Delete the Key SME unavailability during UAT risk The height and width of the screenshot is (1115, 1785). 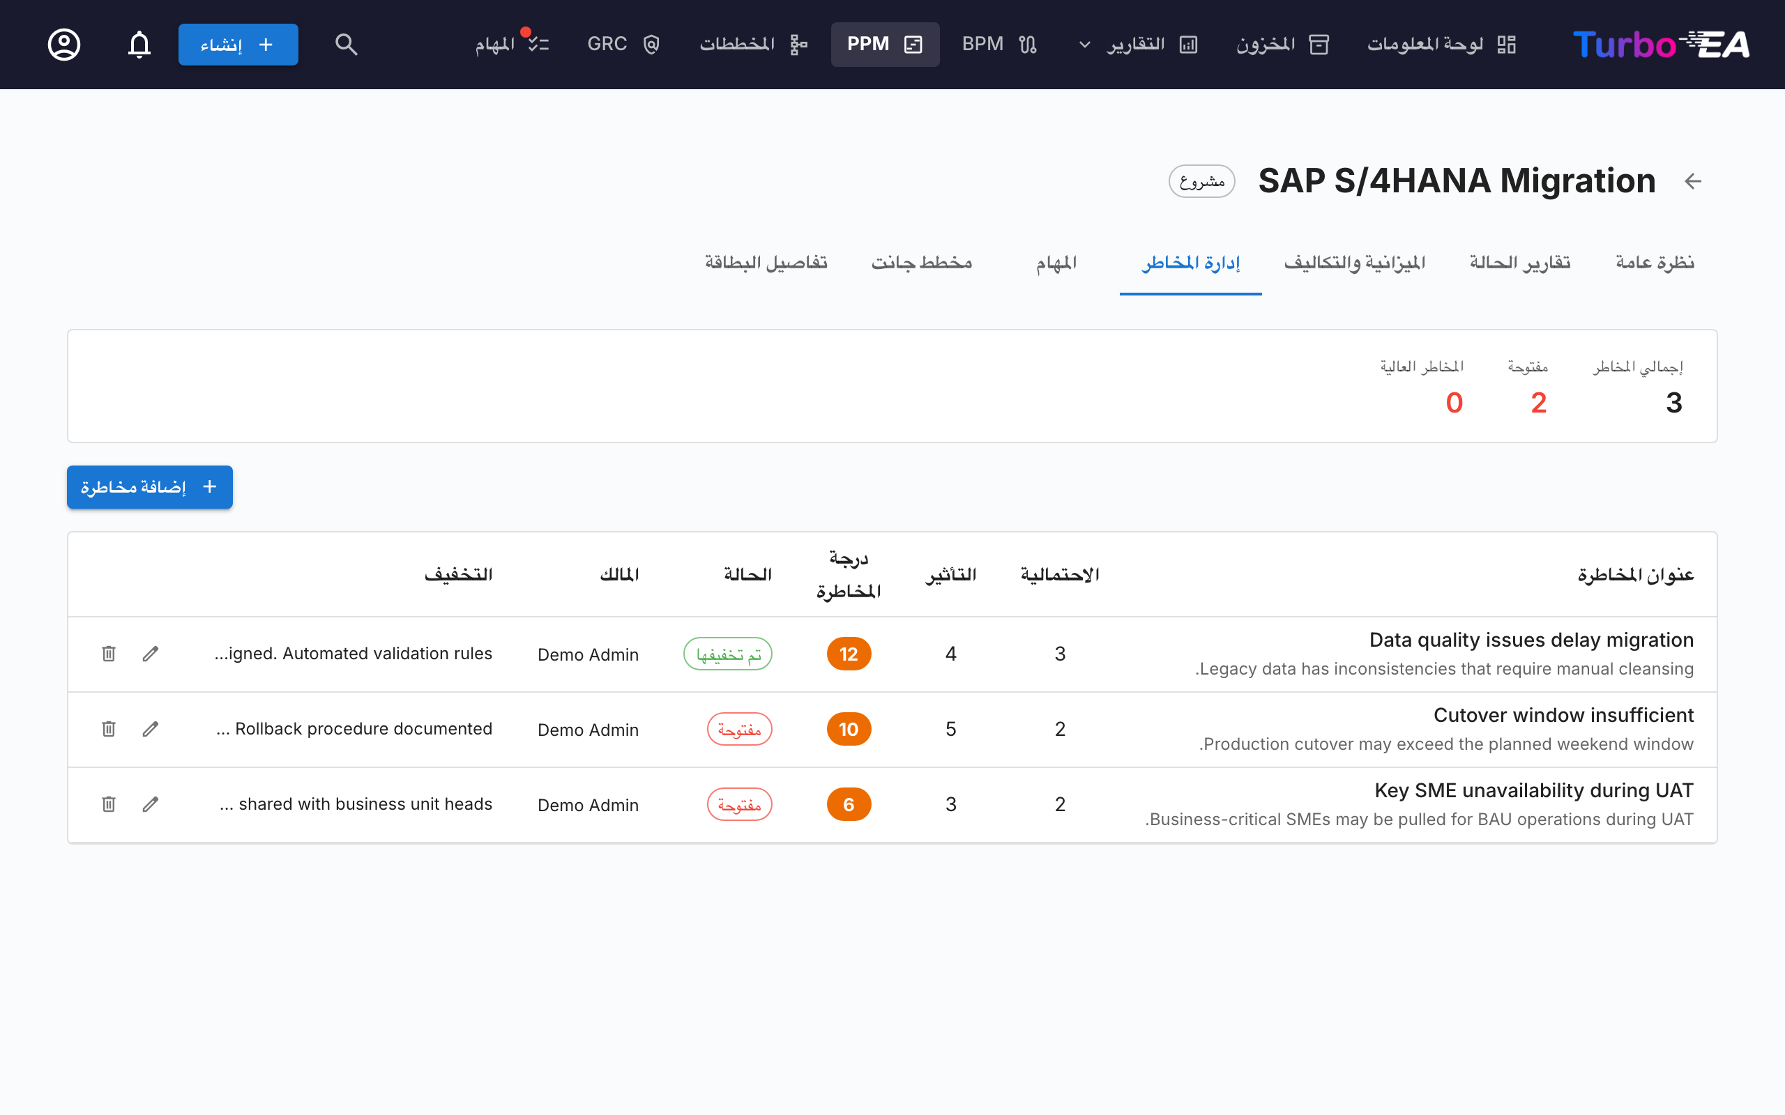tap(109, 803)
